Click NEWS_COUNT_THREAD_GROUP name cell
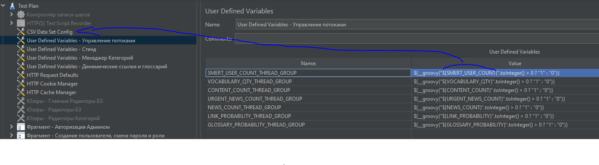The image size is (599, 165). (308, 108)
